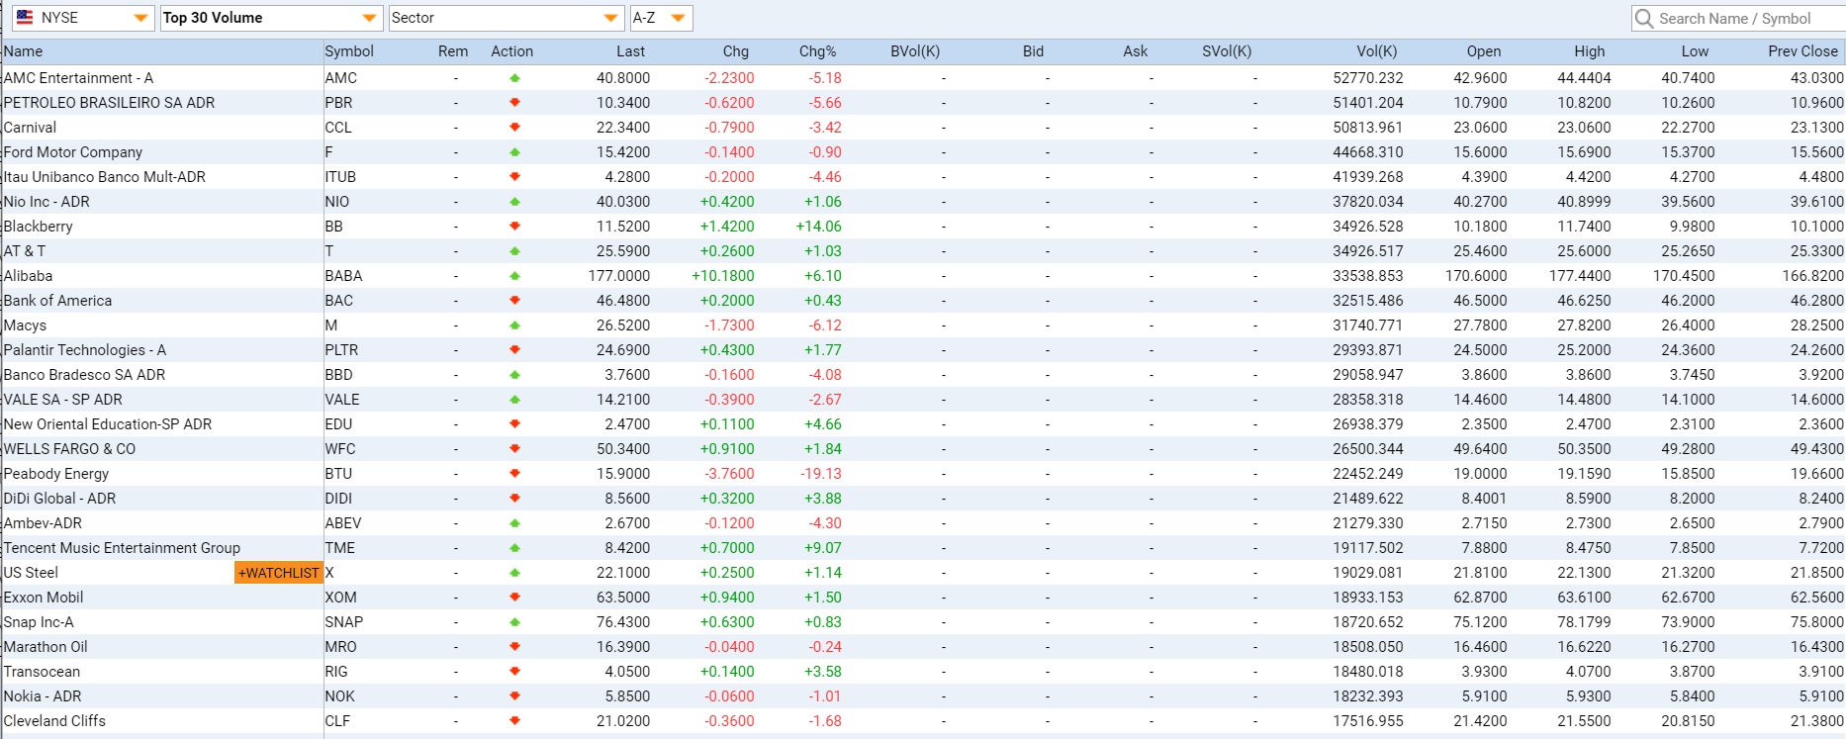Viewport: 1846px width, 739px height.
Task: Sort by the Name column header
Action: click(x=24, y=51)
